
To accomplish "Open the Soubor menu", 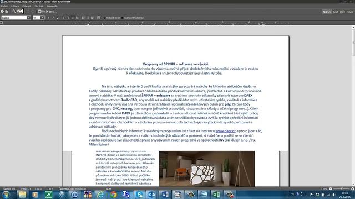I will [4, 6].
